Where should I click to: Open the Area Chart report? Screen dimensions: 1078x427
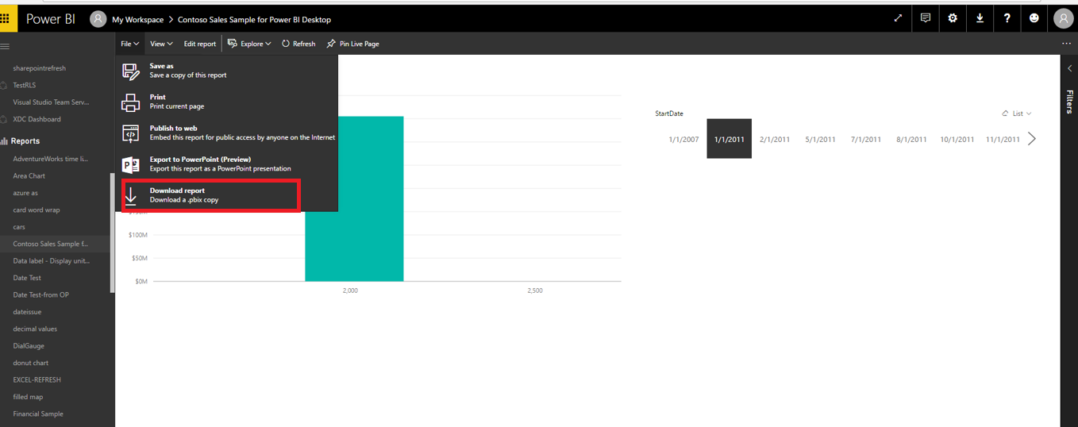(x=29, y=175)
